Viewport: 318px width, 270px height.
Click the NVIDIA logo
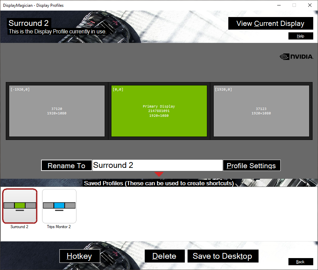[x=297, y=57]
